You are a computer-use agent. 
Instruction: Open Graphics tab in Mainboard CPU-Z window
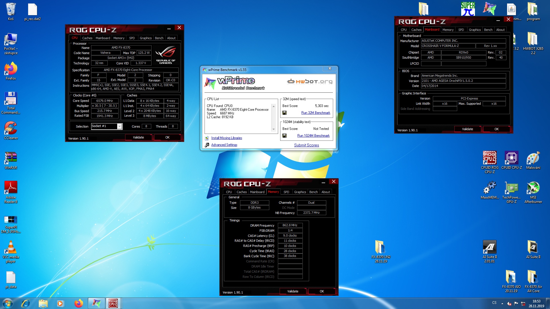coord(475,30)
